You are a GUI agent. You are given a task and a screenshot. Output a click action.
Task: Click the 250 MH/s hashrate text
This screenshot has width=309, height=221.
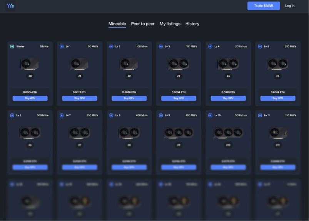click(291, 47)
